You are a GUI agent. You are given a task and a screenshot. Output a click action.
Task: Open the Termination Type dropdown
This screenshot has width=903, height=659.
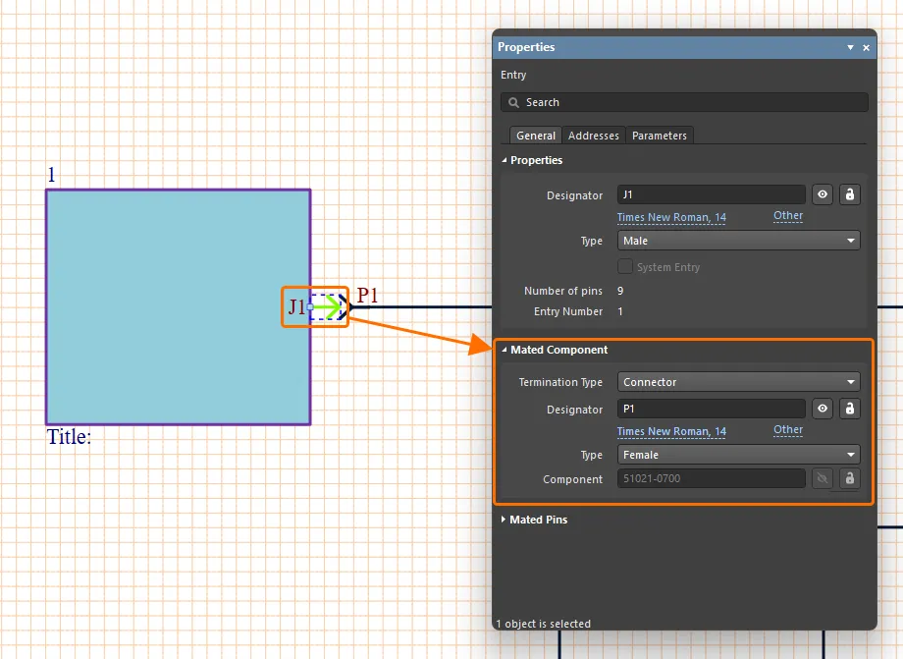point(739,382)
